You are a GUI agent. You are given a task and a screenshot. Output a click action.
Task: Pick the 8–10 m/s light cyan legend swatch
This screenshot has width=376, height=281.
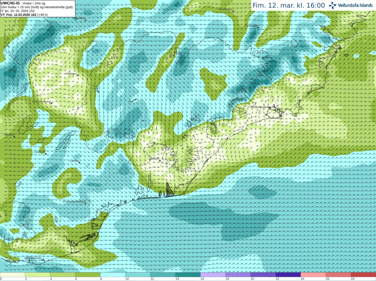(113, 275)
